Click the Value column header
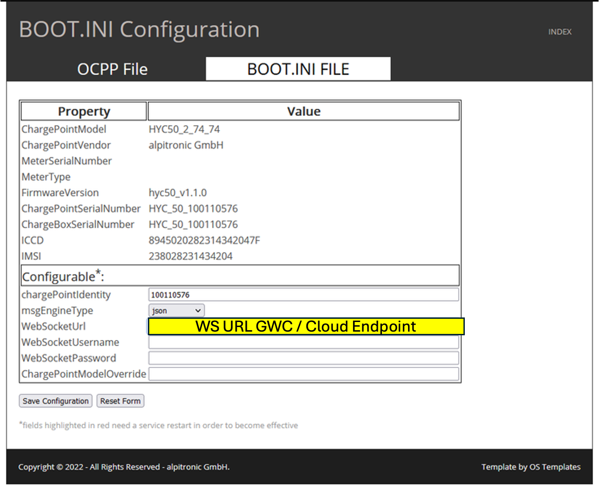The height and width of the screenshot is (494, 599). (x=304, y=111)
